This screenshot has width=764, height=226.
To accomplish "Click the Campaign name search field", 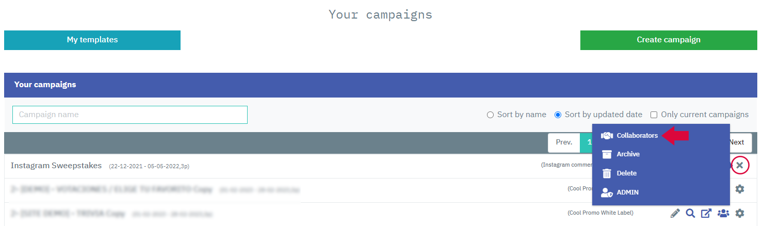I will click(130, 115).
